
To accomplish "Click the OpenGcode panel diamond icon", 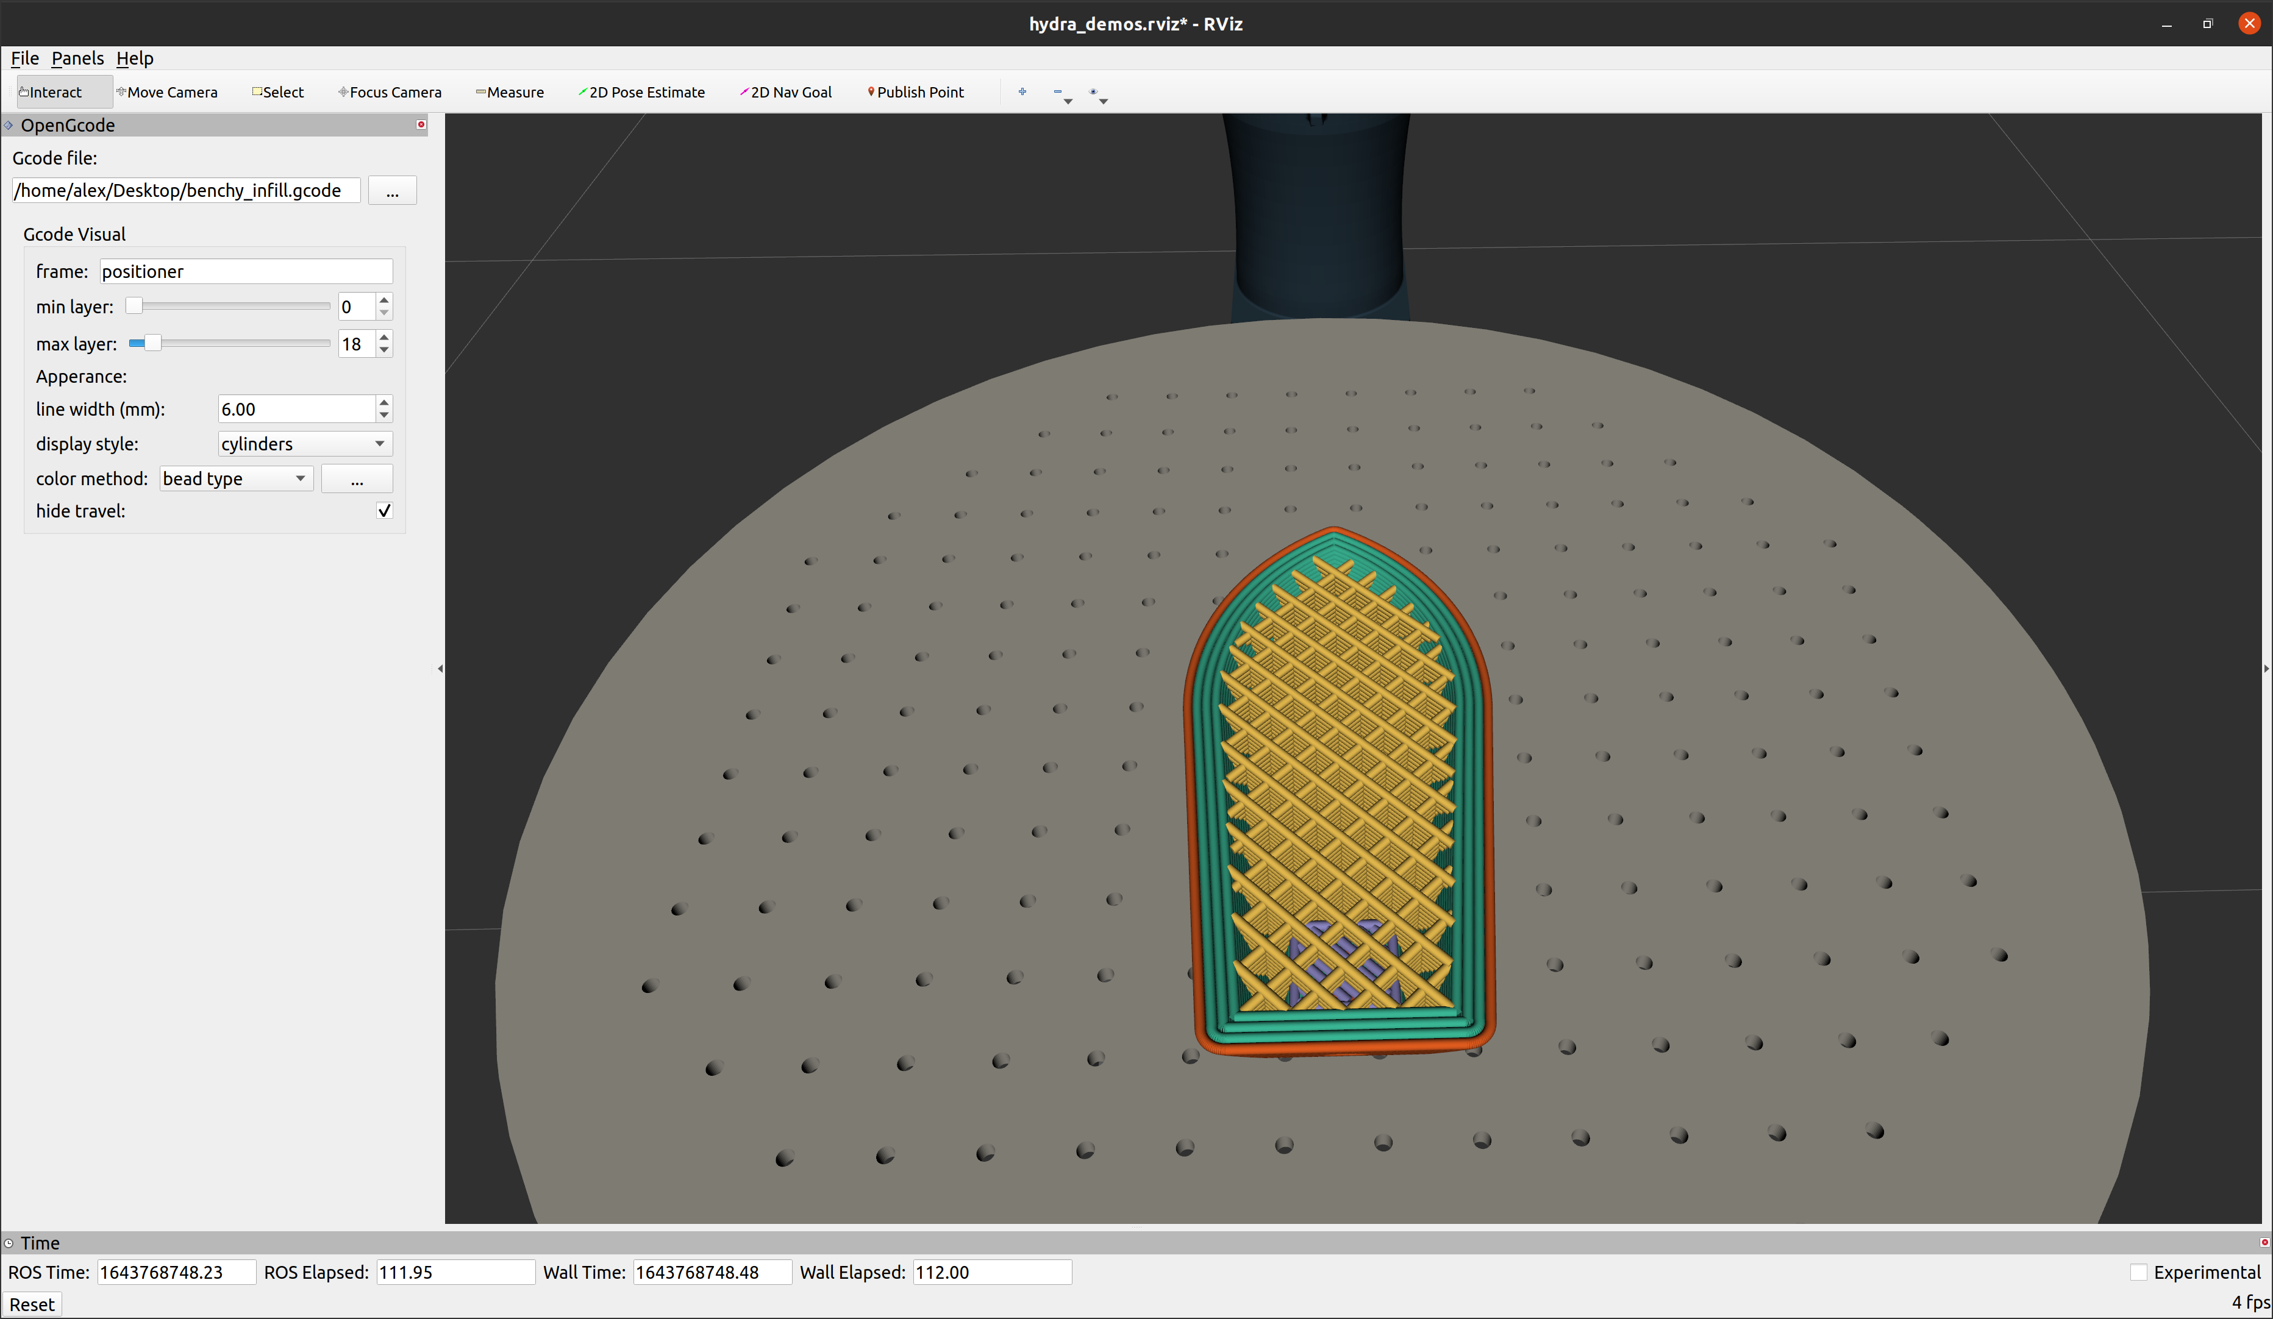I will tap(9, 126).
